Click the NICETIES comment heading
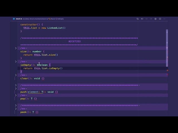Viewport: 178px width, 133px height. (75, 41)
